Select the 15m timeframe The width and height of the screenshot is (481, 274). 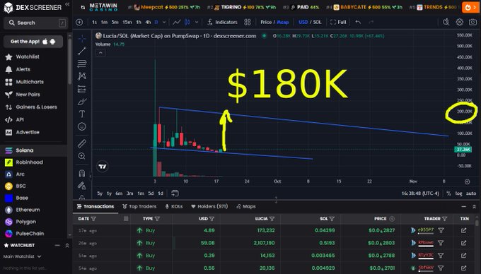click(x=127, y=22)
